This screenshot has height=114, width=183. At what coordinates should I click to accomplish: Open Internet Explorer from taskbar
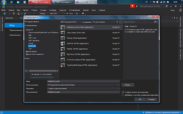click(11, 2)
